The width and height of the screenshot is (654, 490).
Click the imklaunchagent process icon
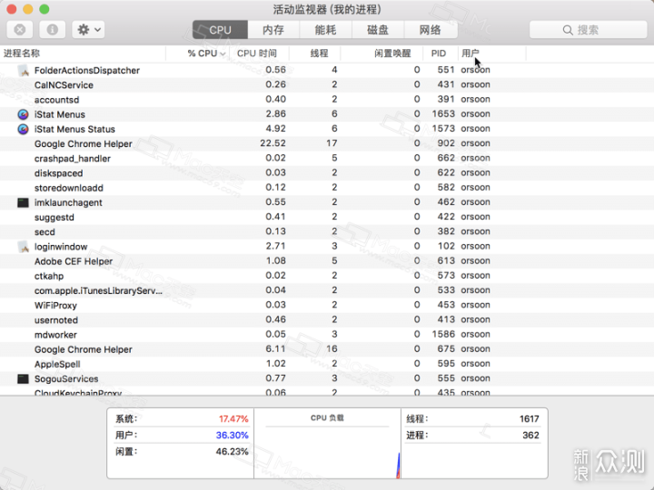click(x=23, y=202)
